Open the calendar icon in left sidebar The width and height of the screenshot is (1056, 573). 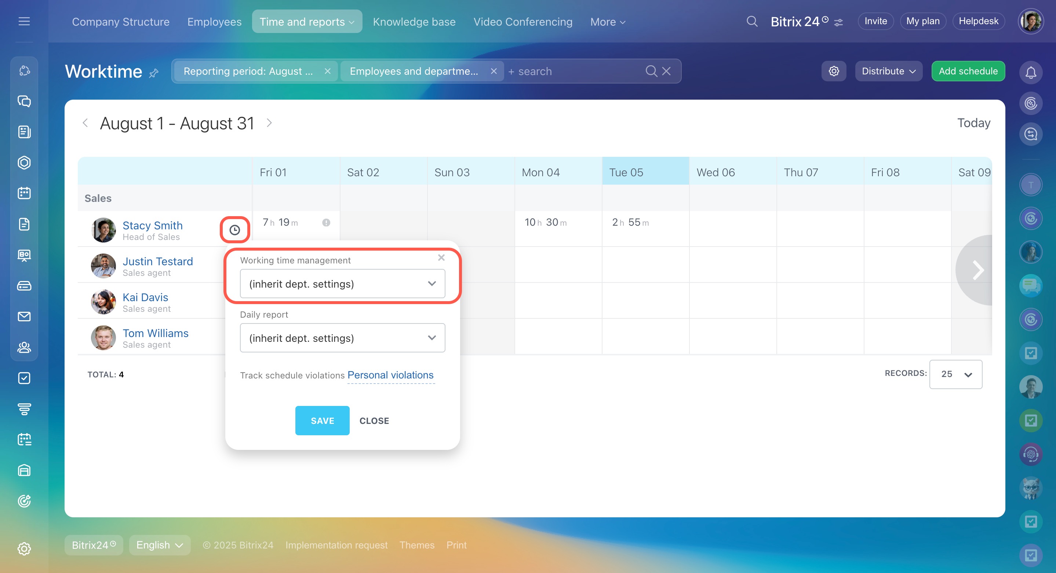24,193
